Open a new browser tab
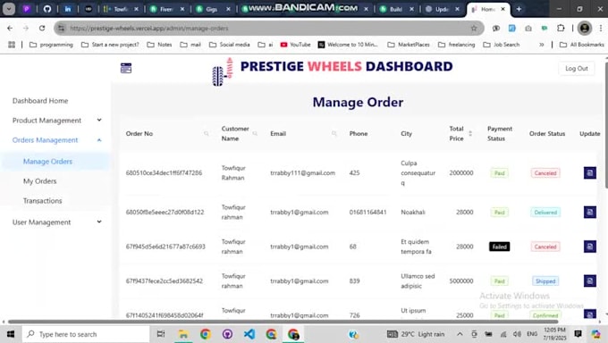608x343 pixels. pyautogui.click(x=519, y=9)
